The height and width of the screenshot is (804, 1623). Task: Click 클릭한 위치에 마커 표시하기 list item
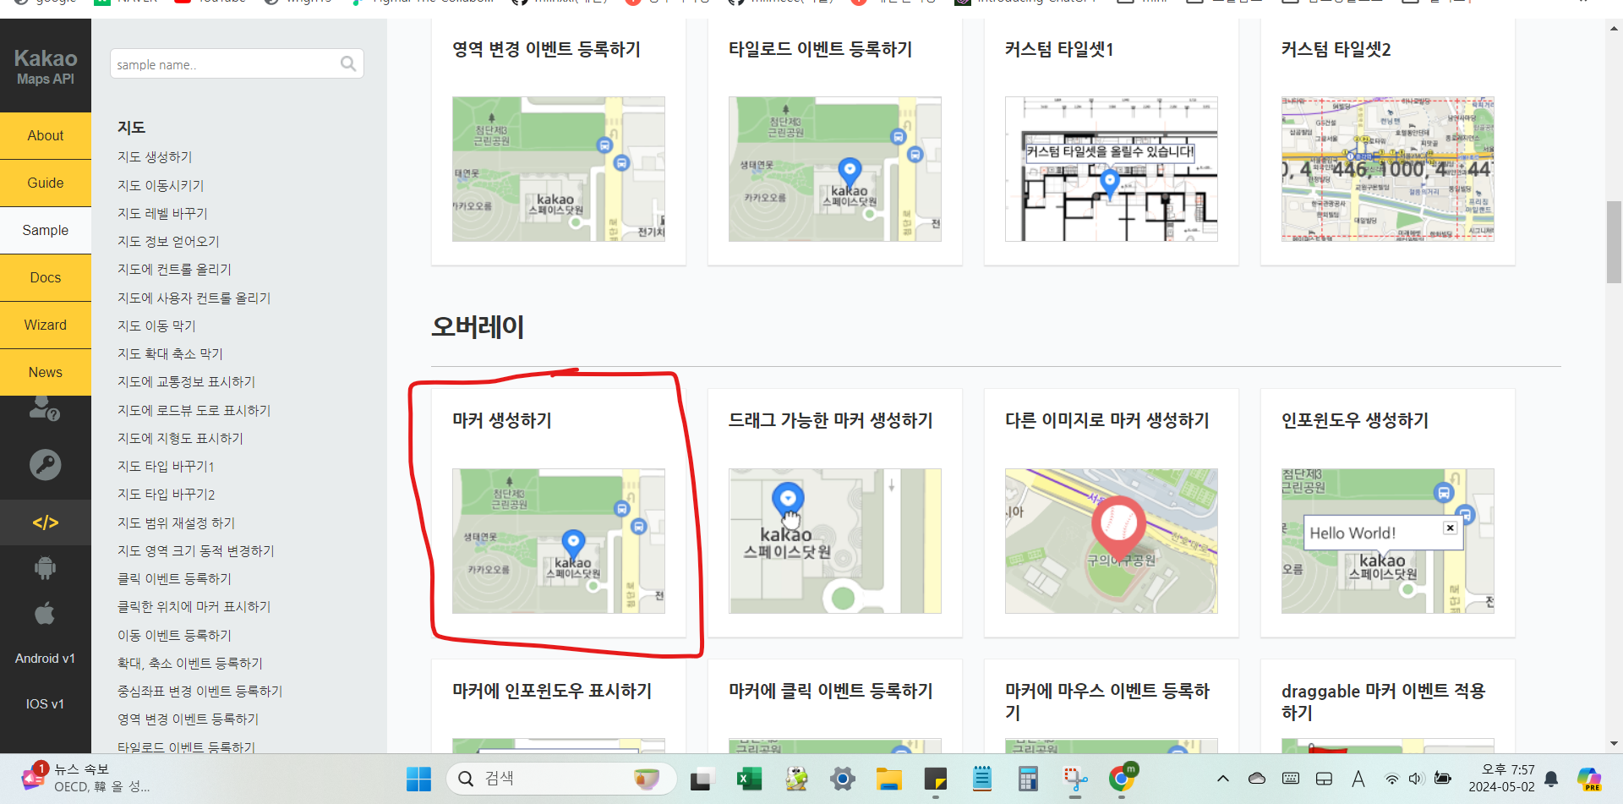click(x=194, y=606)
